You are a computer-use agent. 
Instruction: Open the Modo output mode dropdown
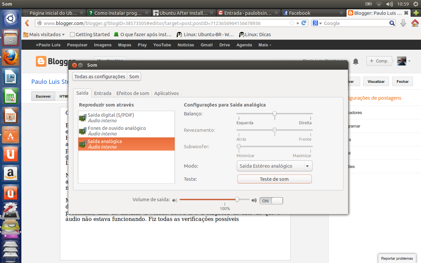click(274, 166)
